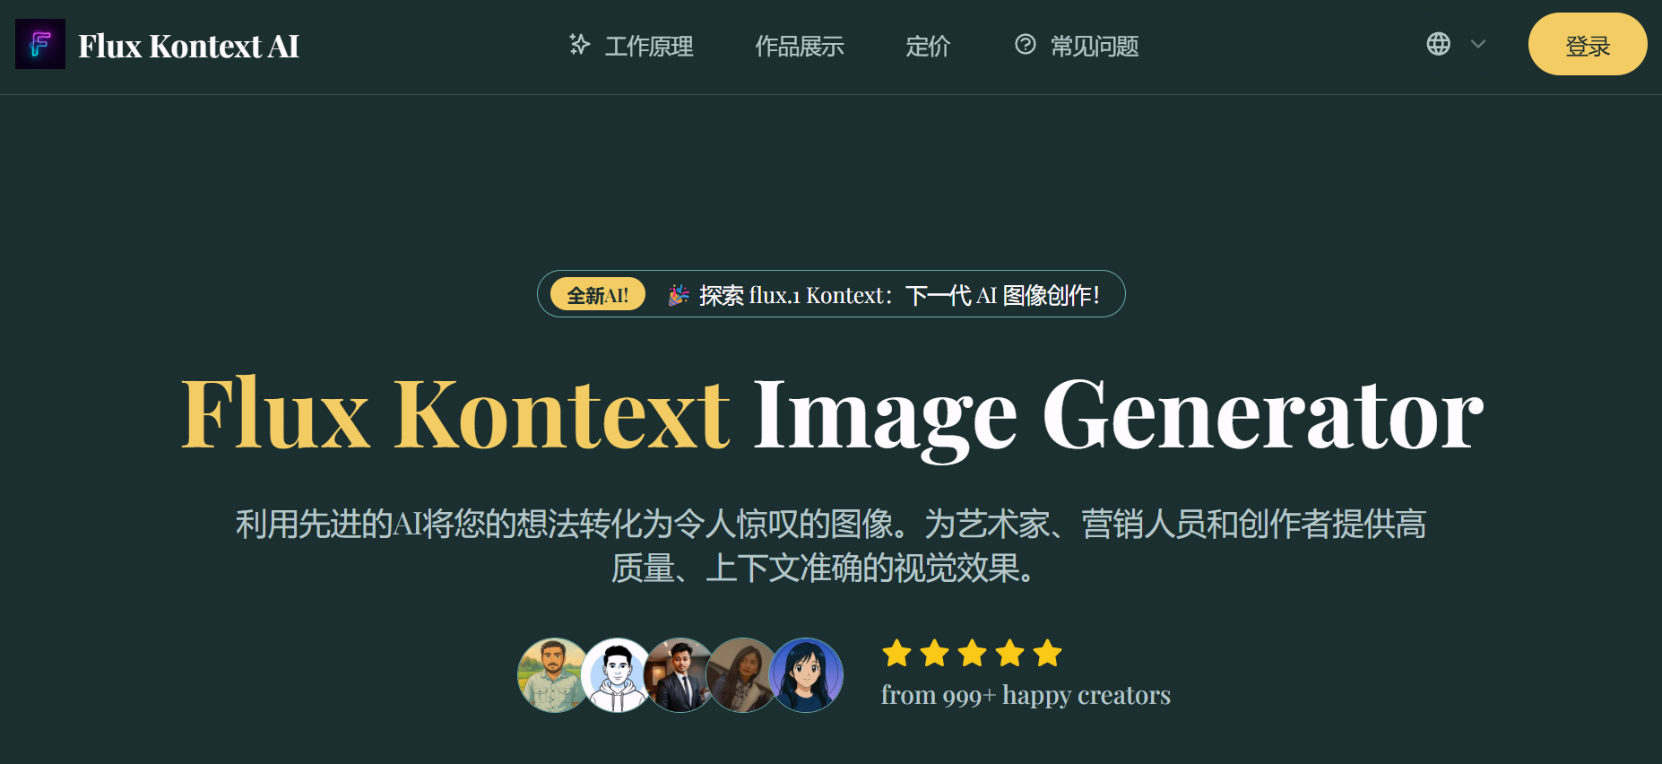1662x764 pixels.
Task: Click the sparkle icon beside 工作原理
Action: point(580,44)
